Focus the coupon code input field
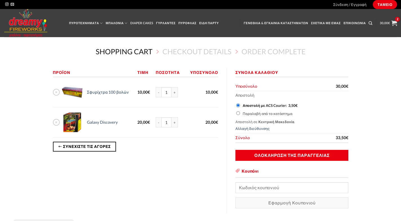 [x=292, y=188]
